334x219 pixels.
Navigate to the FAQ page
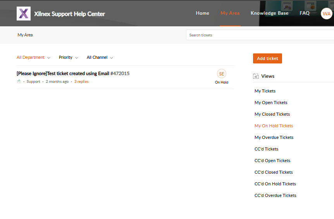[x=305, y=13]
